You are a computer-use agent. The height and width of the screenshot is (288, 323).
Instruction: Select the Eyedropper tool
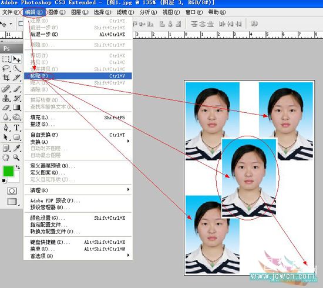coord(16,148)
